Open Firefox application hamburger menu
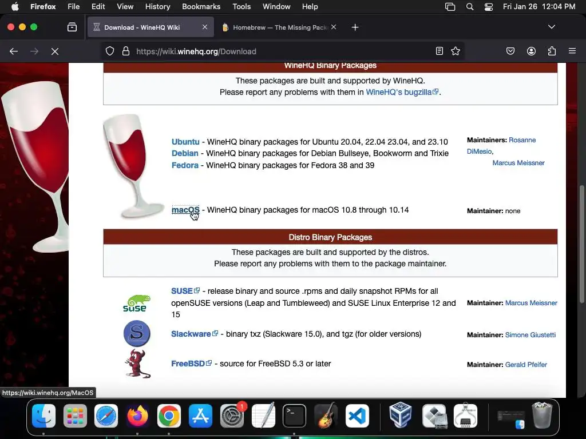The height and width of the screenshot is (439, 586). click(x=572, y=51)
